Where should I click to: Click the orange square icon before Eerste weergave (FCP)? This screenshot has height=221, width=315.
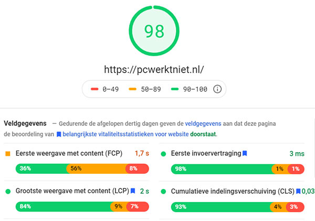(x=8, y=154)
